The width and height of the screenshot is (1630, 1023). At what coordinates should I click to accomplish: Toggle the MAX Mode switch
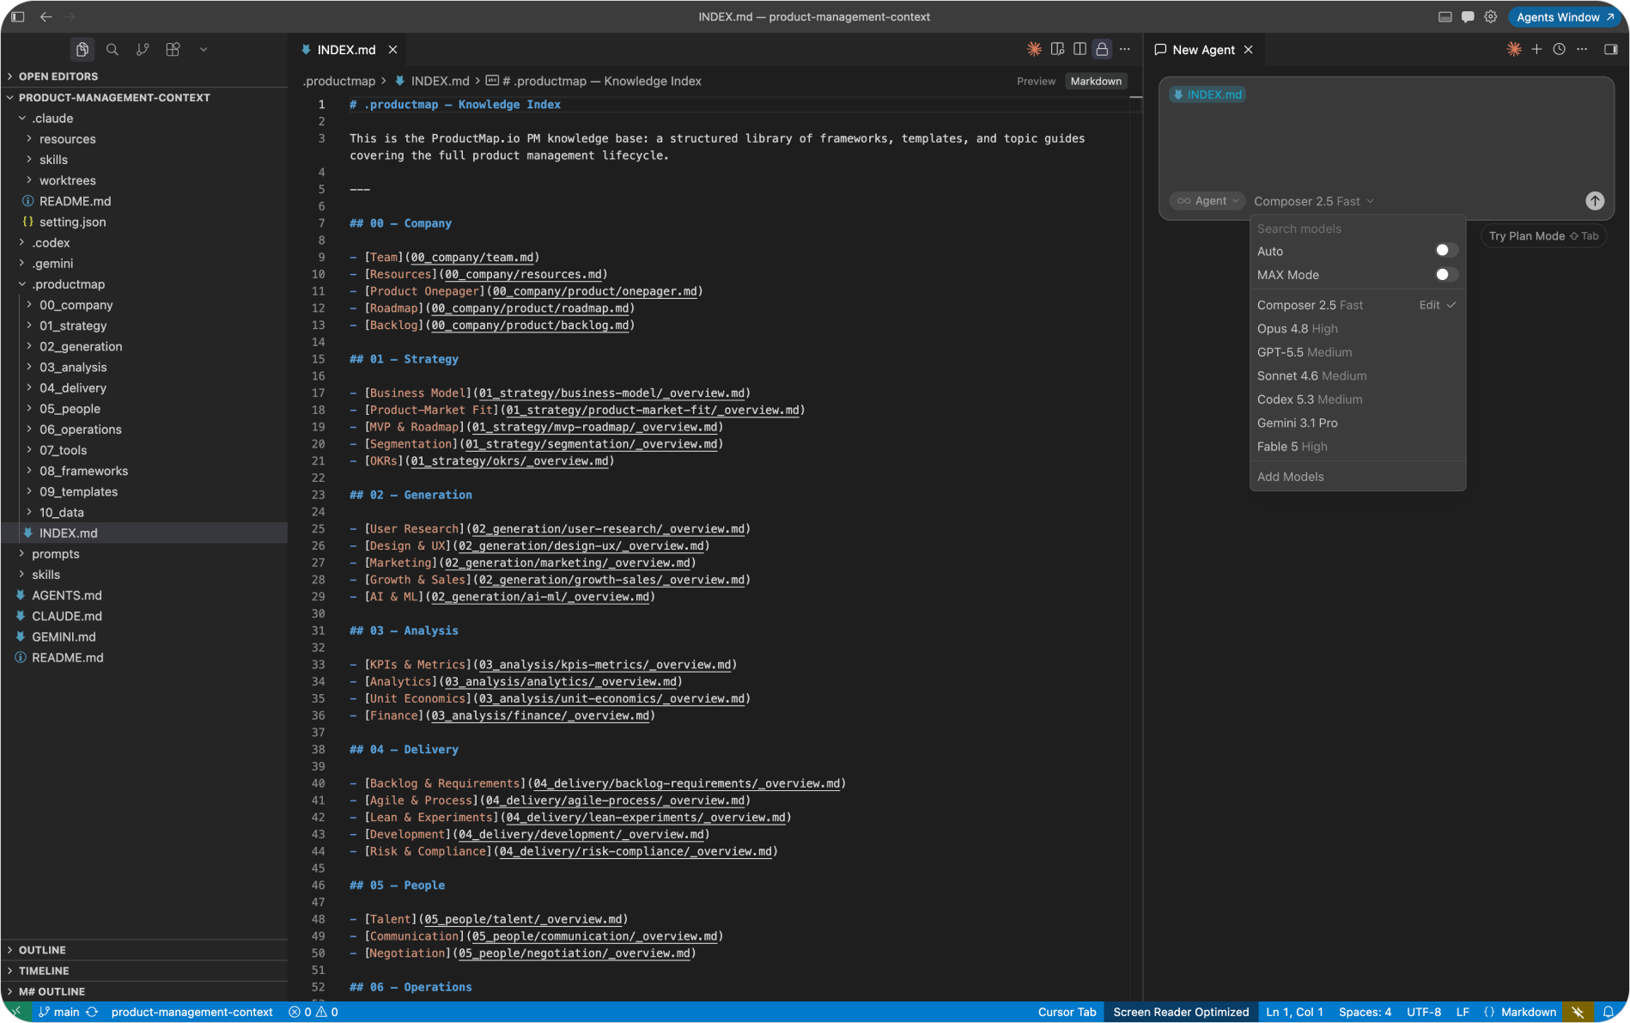click(1446, 274)
